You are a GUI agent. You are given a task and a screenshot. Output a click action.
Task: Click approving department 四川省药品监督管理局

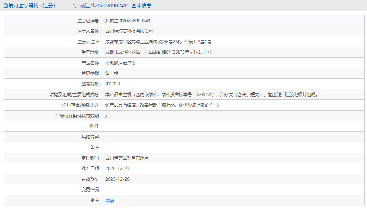pyautogui.click(x=127, y=158)
